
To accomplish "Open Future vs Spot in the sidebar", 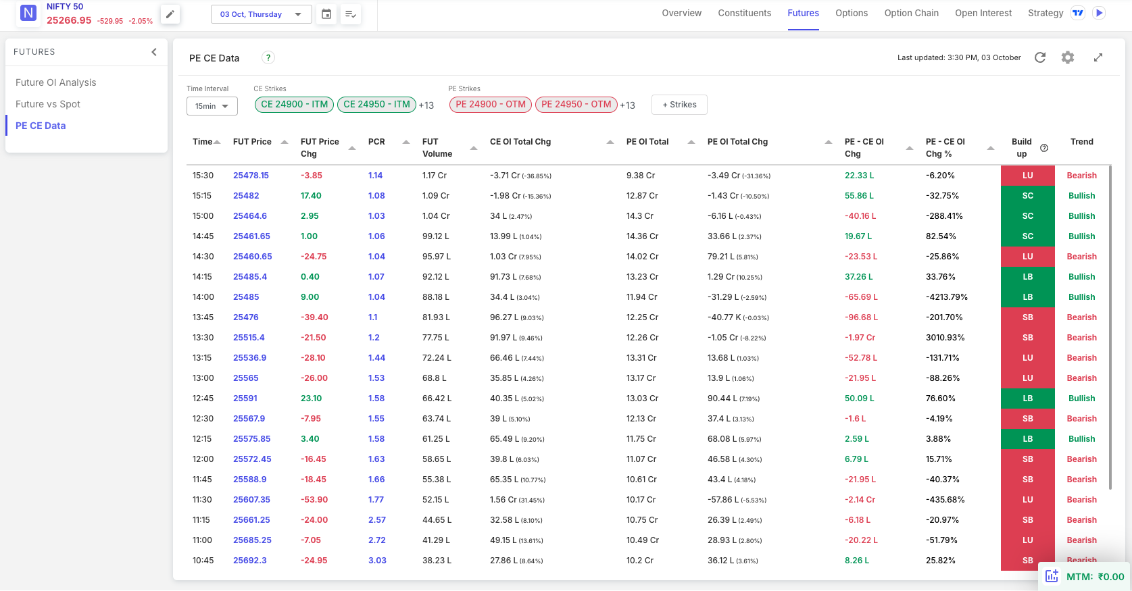I will coord(48,104).
